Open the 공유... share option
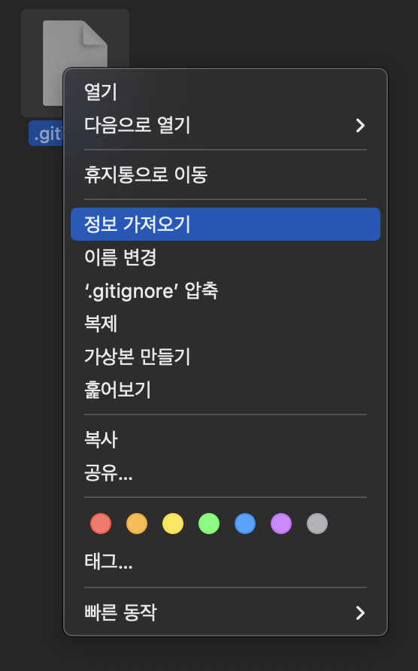 coord(226,472)
